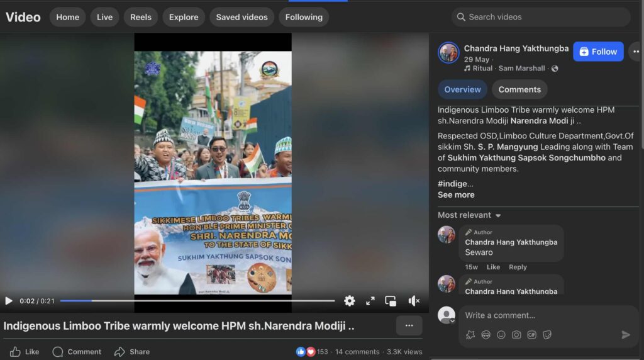The image size is (644, 360).
Task: Open Chandra Hang Yakthungba page name link
Action: pyautogui.click(x=516, y=48)
